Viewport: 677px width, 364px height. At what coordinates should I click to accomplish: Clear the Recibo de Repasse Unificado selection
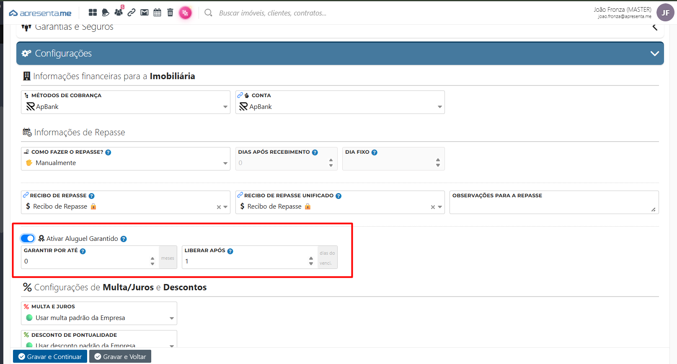433,207
